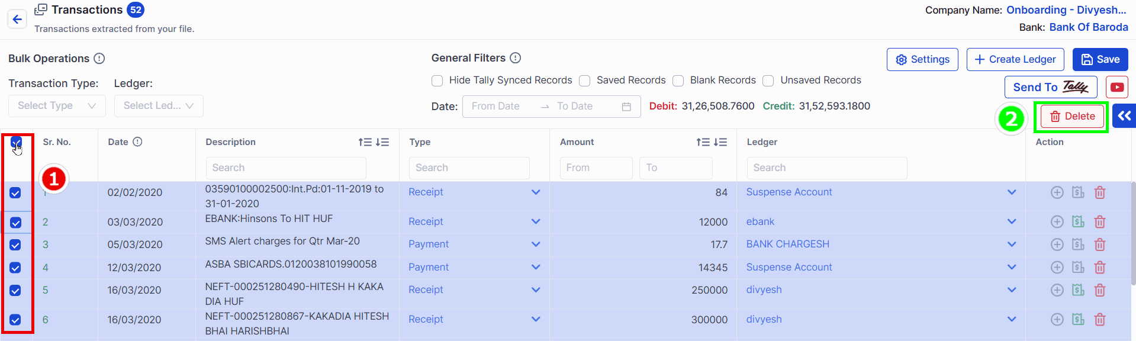Open BANK CHARGESH ledger dropdown
Viewport: 1136px width, 341px height.
tap(881, 245)
